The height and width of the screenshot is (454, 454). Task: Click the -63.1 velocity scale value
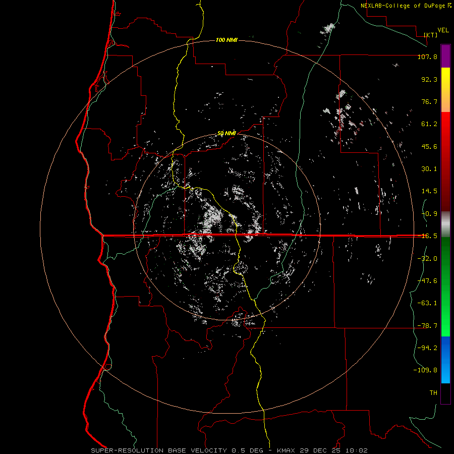[427, 303]
